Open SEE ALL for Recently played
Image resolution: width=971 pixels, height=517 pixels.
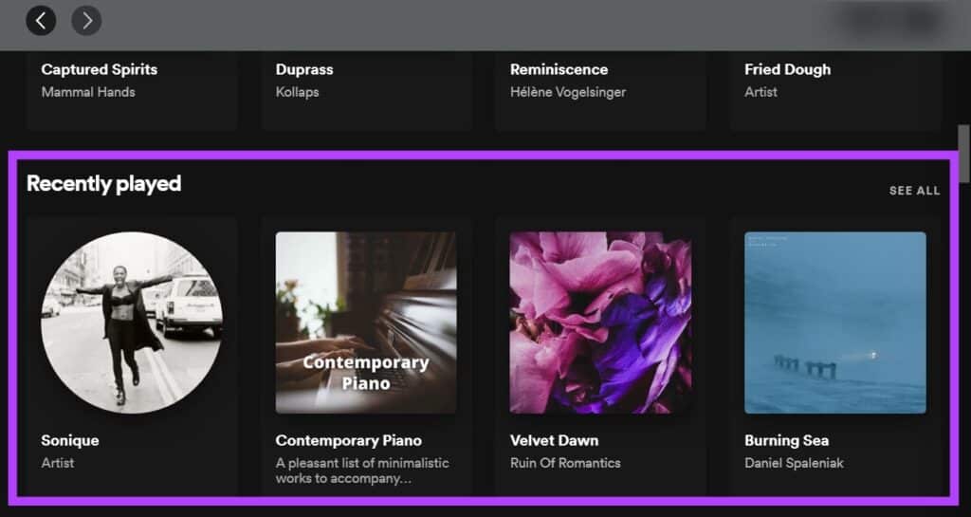click(914, 191)
